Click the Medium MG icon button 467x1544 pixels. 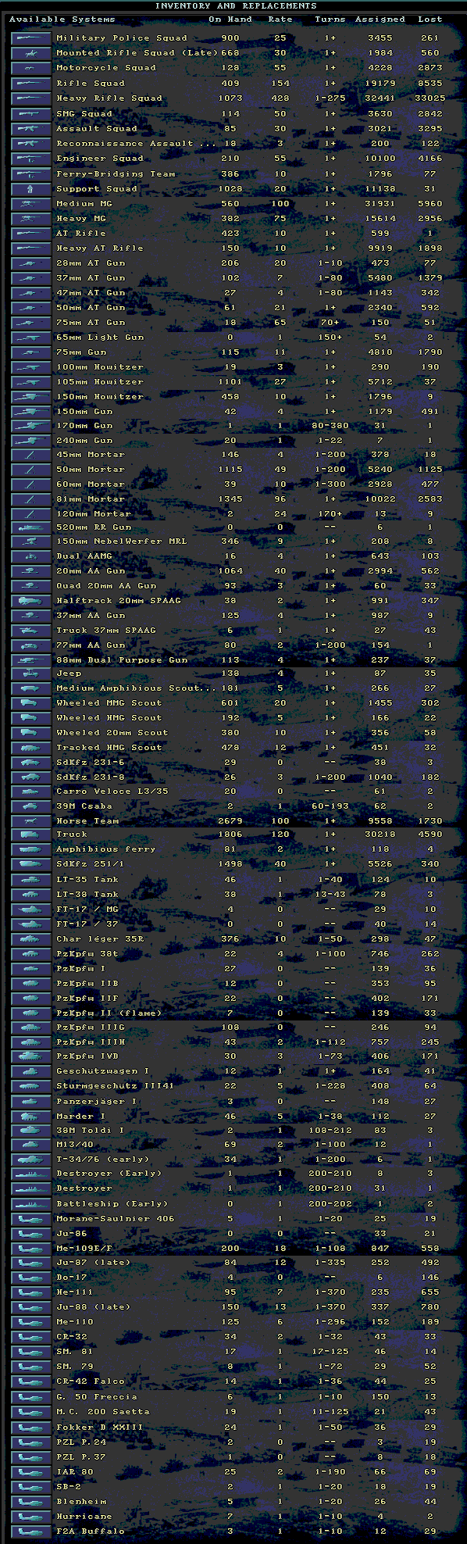[31, 203]
